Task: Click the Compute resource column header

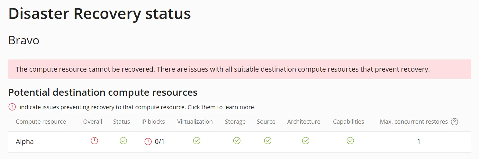Action: (41, 122)
